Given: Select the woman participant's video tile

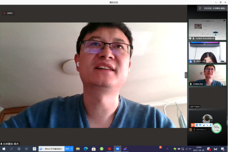Looking at the screenshot, I should (x=207, y=52).
